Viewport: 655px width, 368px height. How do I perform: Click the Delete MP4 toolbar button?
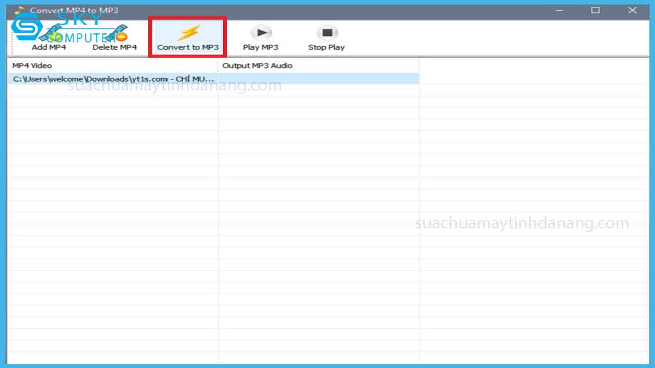point(115,37)
